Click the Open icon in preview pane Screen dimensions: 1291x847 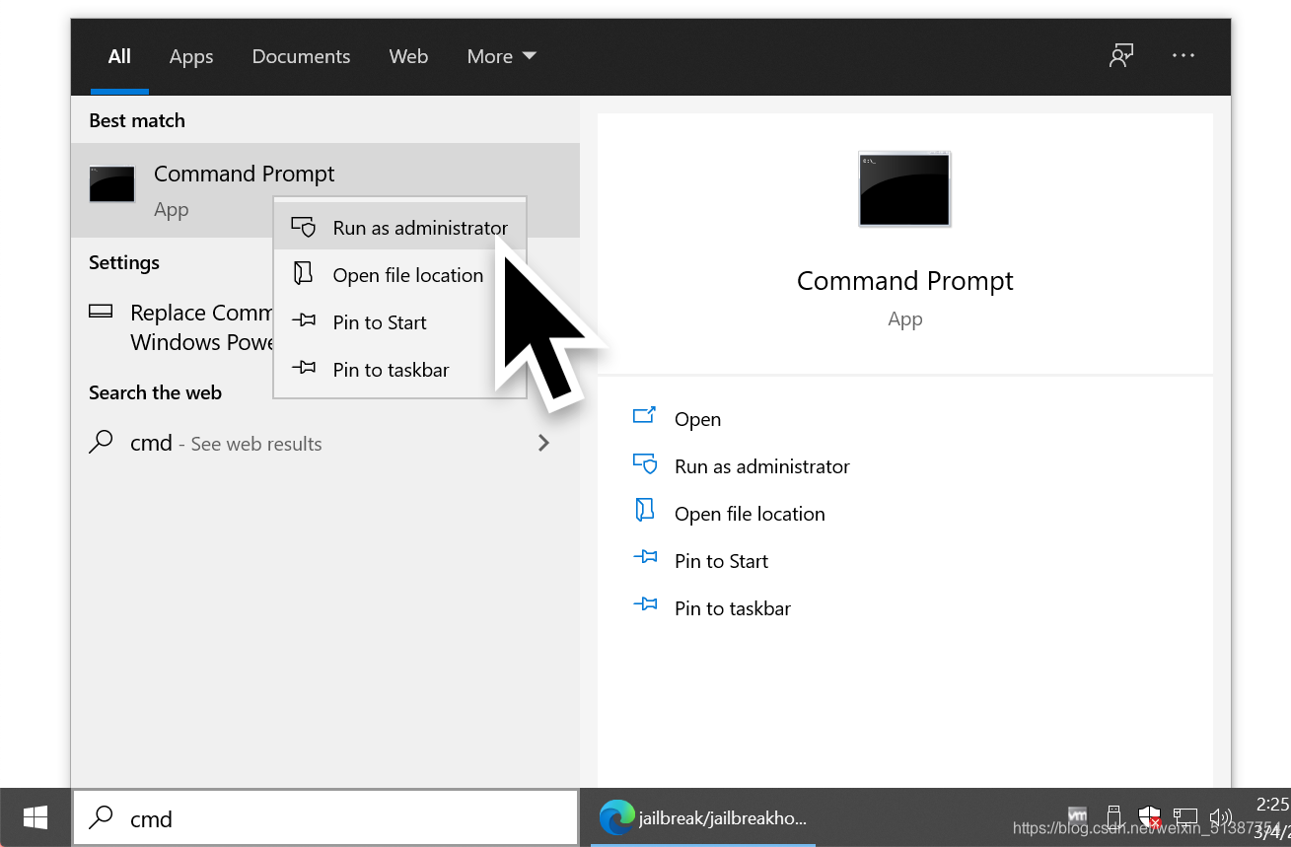tap(644, 415)
